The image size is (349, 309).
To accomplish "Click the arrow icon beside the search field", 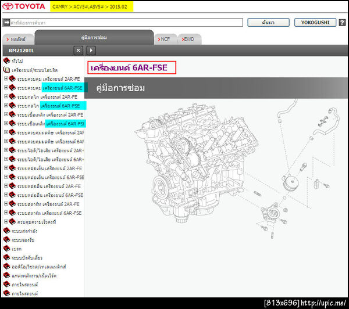I will pos(6,23).
